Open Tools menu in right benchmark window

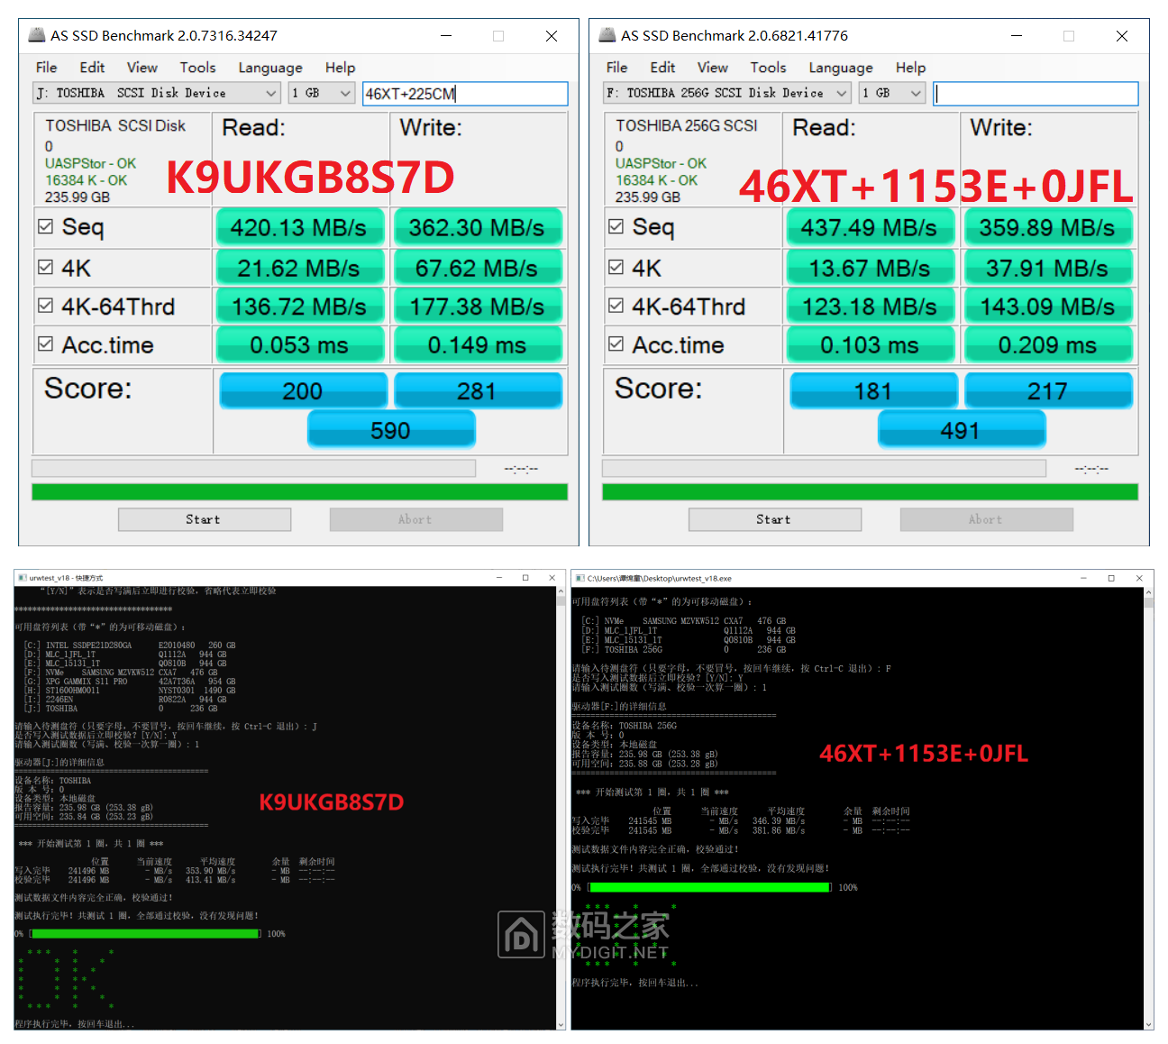(x=768, y=68)
